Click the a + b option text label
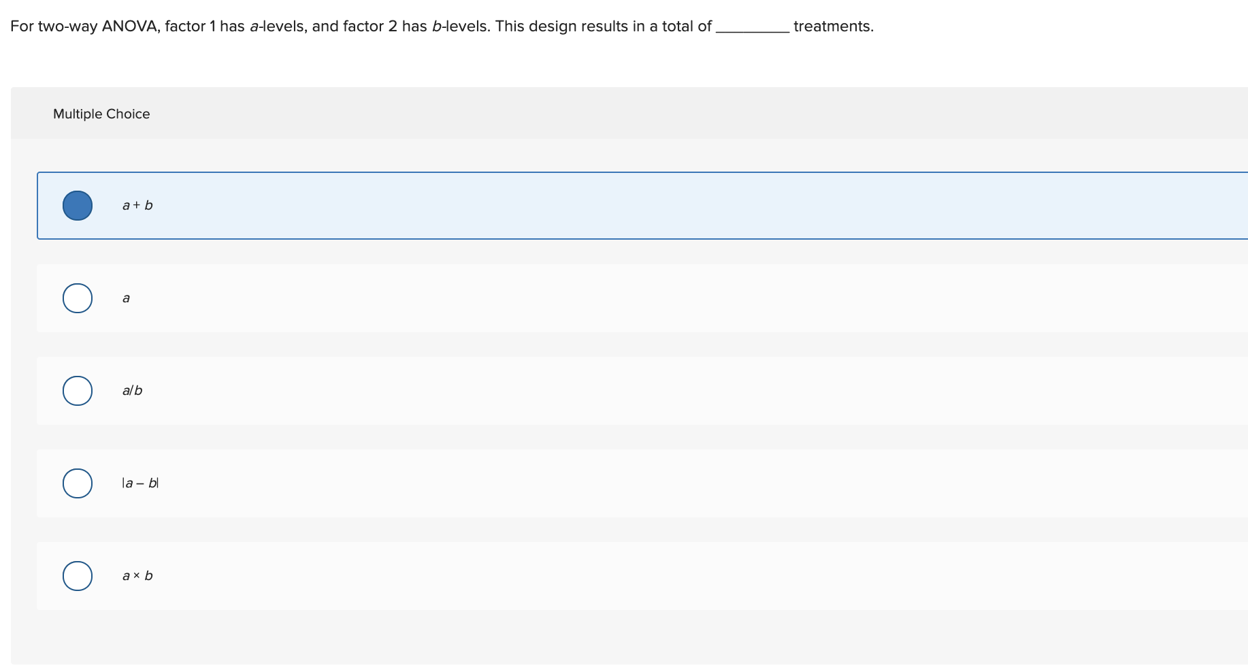The image size is (1248, 670). tap(137, 205)
